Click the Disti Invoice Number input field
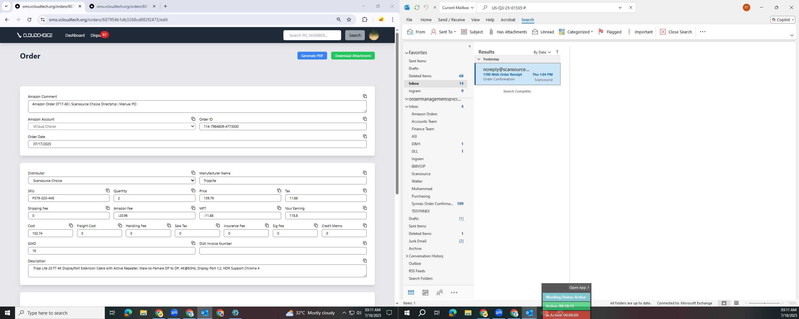 (x=283, y=251)
